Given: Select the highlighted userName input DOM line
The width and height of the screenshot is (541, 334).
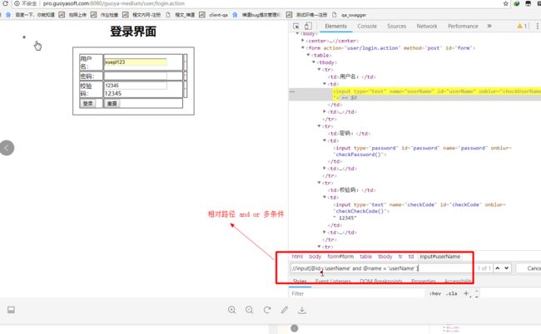Looking at the screenshot, I should tap(414, 95).
